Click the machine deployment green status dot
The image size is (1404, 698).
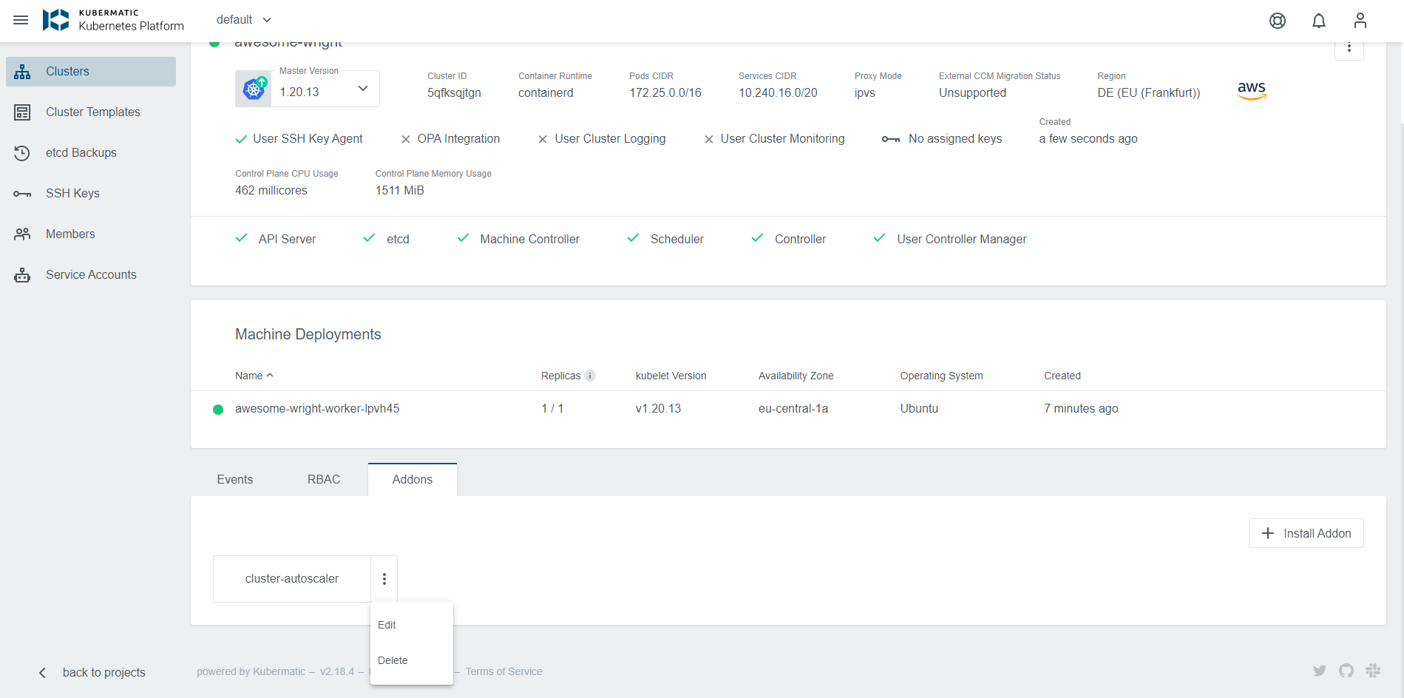[218, 410]
